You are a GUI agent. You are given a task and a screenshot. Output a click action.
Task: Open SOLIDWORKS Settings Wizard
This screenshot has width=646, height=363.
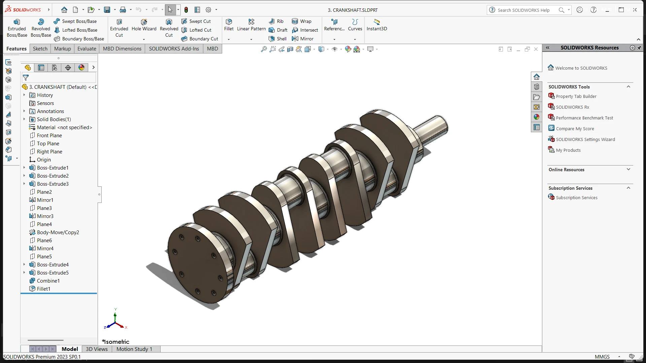click(585, 139)
